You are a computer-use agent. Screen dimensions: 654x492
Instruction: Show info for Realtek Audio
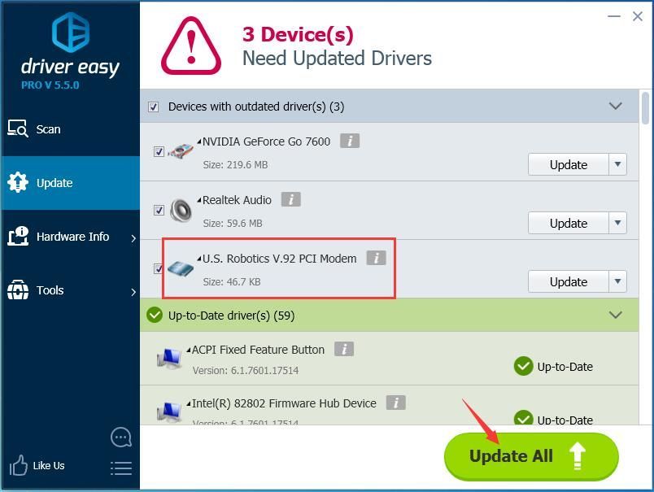(x=290, y=199)
